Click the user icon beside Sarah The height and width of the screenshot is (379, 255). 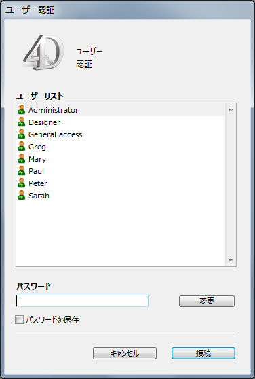[x=22, y=196]
